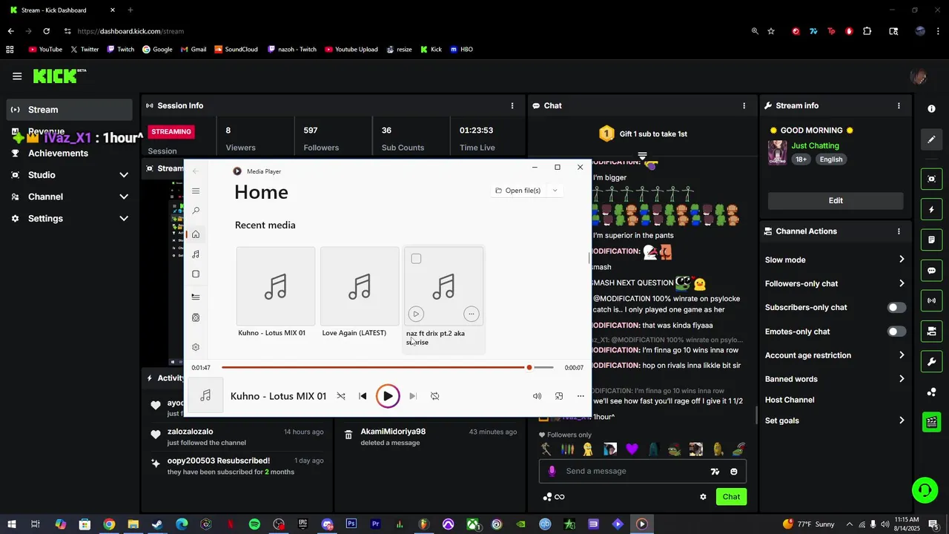Click the seek bar thumb in Media Player
The height and width of the screenshot is (534, 949).
tap(529, 367)
